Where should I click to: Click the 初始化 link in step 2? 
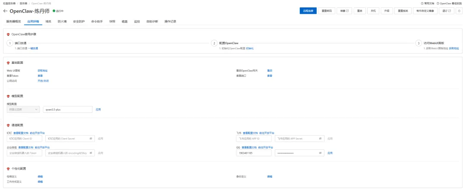pyautogui.click(x=250, y=48)
